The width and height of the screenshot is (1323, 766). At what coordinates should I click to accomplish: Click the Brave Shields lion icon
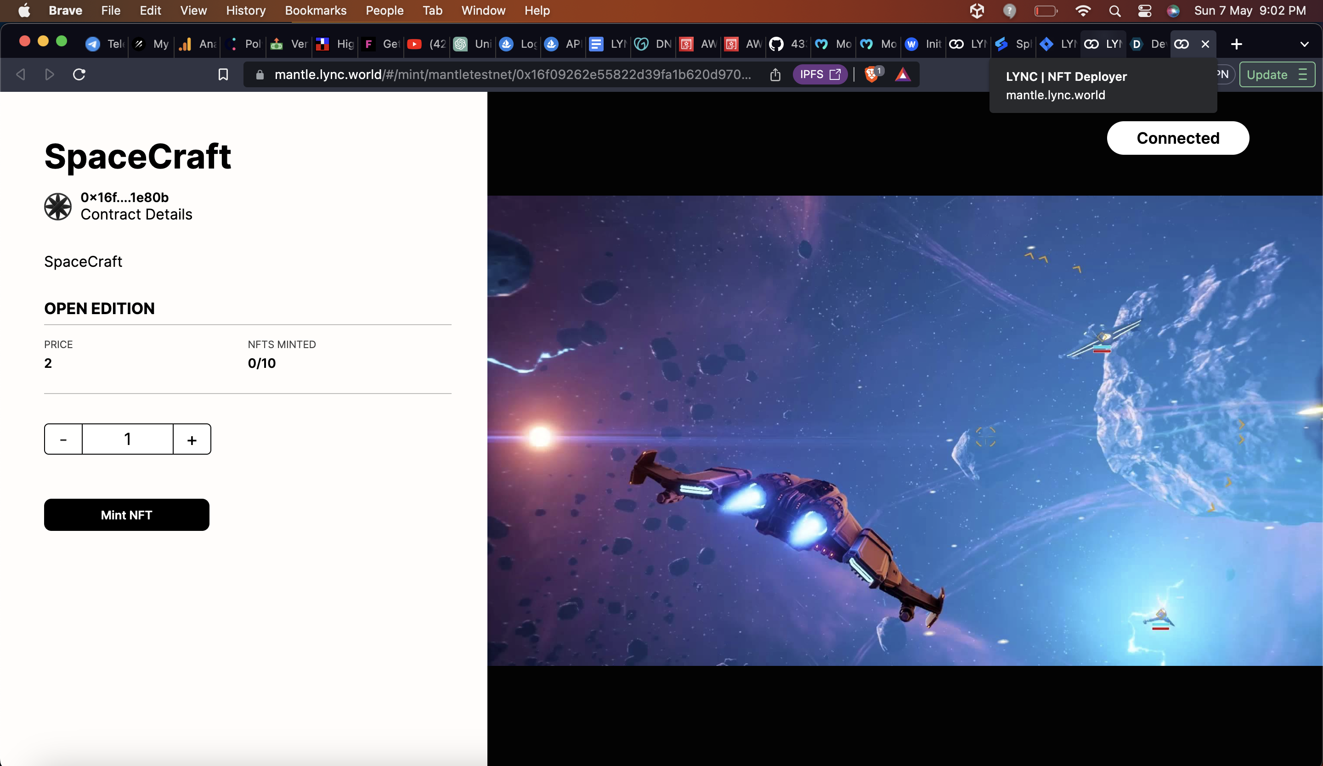coord(871,74)
